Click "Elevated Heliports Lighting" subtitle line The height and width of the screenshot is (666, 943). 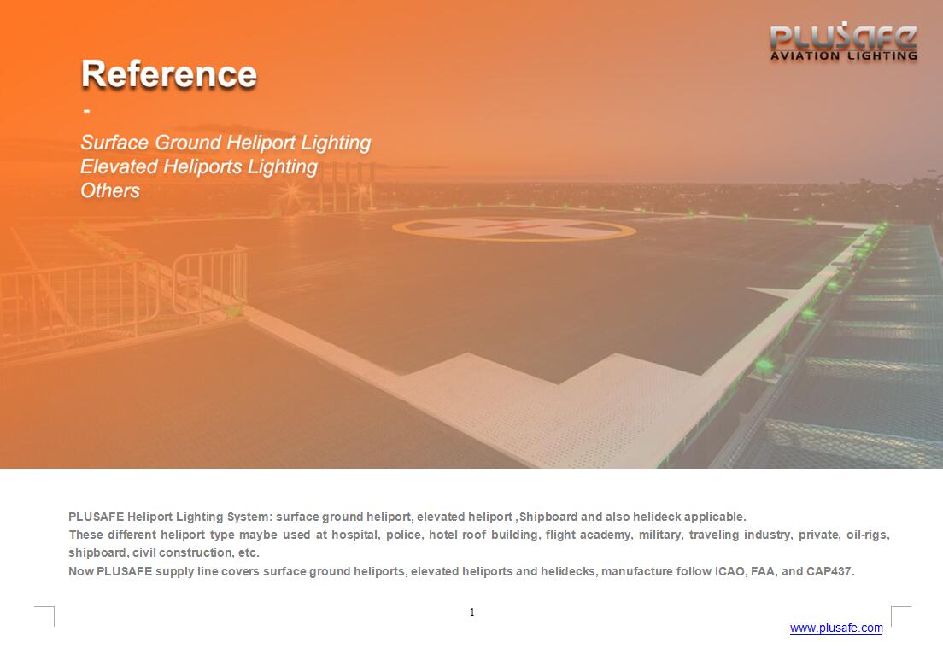(x=199, y=166)
